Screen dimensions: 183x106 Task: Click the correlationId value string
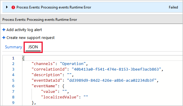(116, 69)
